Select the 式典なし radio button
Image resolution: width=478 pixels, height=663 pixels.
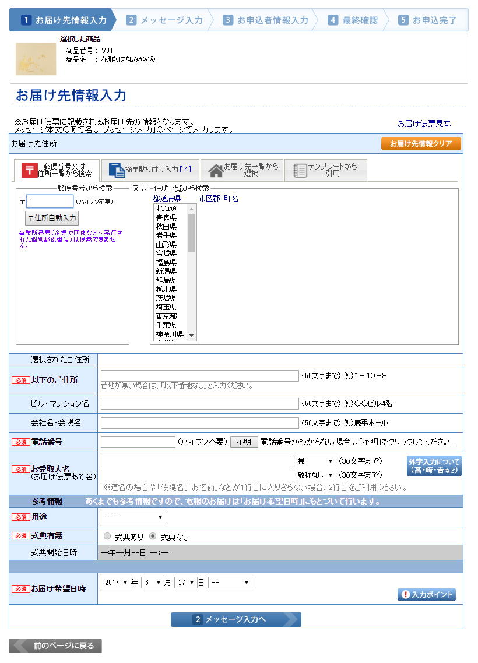click(x=153, y=536)
